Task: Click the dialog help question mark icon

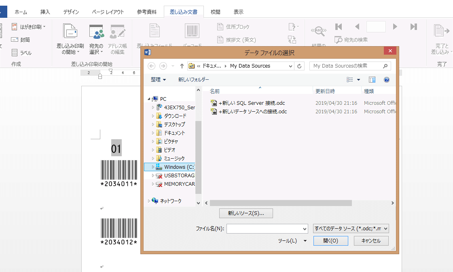Action: (x=387, y=80)
